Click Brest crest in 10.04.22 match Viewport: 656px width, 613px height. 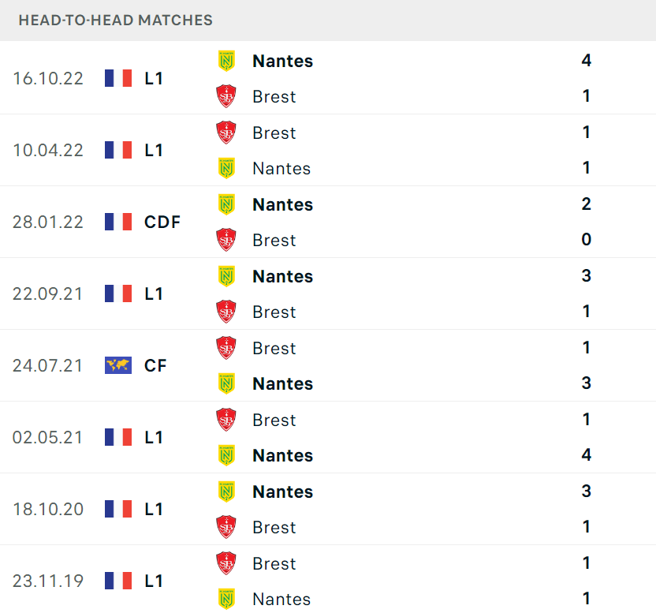tap(226, 133)
